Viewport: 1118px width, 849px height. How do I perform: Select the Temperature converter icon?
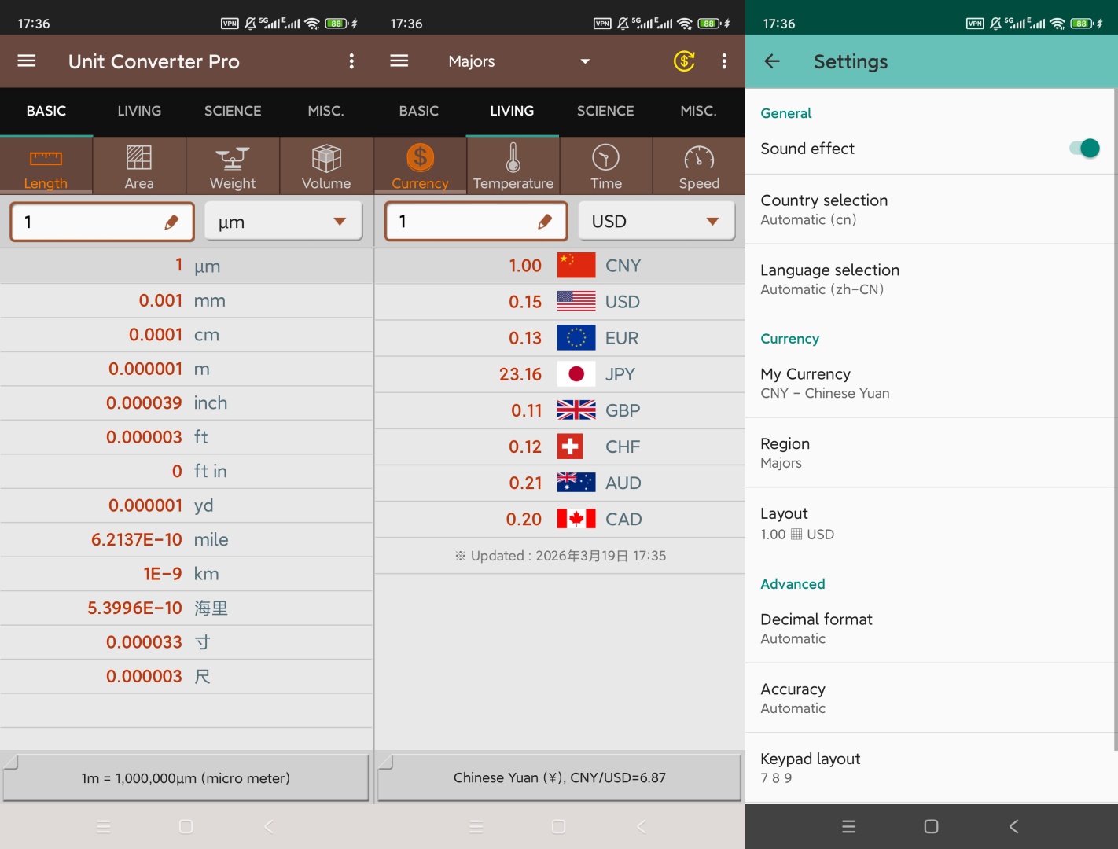pos(513,166)
